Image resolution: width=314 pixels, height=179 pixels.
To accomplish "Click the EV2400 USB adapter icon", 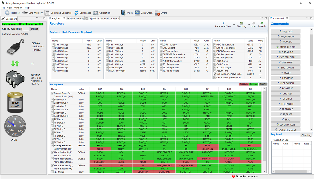I will coord(15,47).
